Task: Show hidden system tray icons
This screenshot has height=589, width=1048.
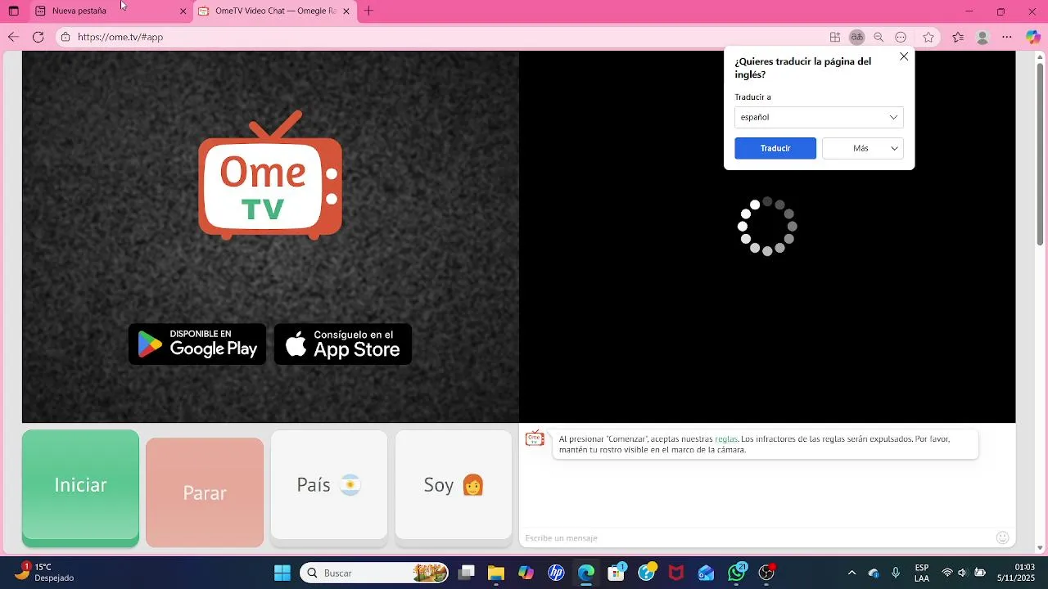Action: [x=851, y=573]
